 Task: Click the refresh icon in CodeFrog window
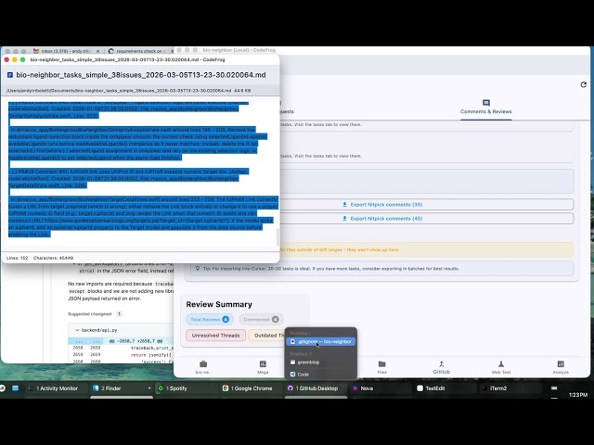(x=584, y=84)
